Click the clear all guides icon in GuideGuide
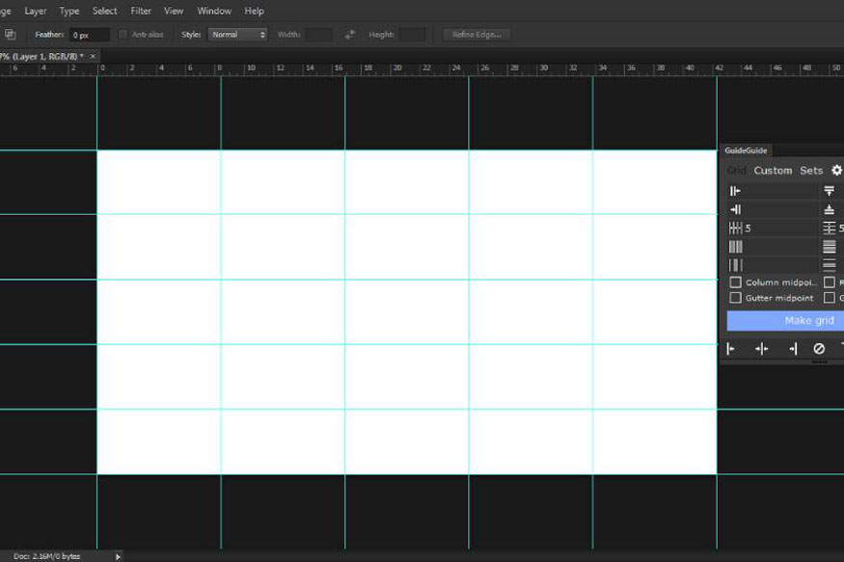This screenshot has width=844, height=562. 817,349
